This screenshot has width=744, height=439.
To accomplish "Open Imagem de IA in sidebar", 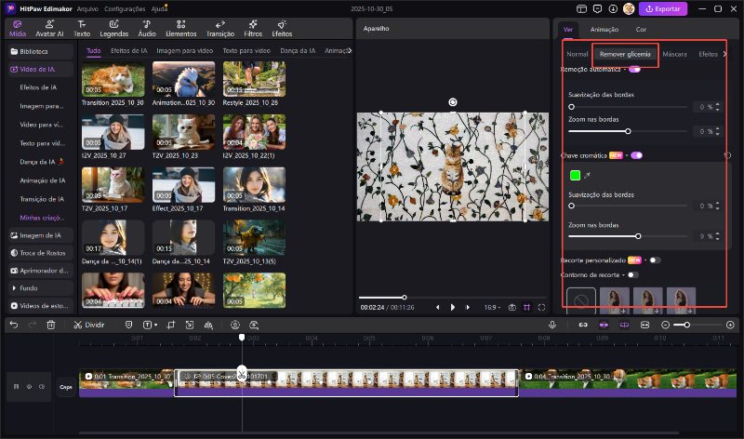I will coord(41,235).
